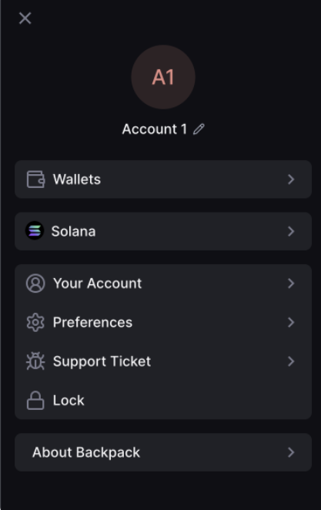Open the About Backpack chevron arrow
The height and width of the screenshot is (510, 321).
[x=291, y=452]
